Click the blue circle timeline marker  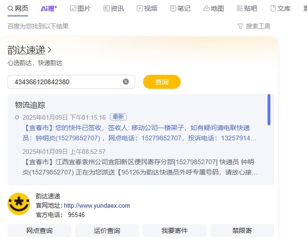tap(17, 117)
